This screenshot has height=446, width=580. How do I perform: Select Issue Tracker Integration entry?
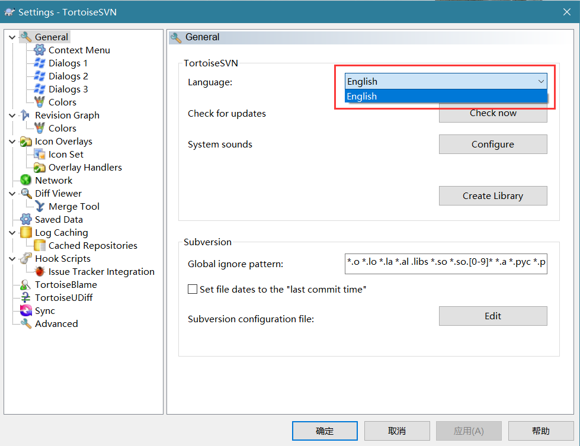pos(101,271)
